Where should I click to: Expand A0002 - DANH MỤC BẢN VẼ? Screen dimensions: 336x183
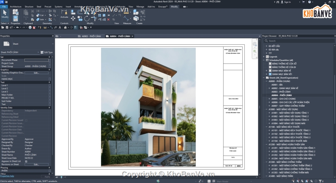[x=270, y=88]
